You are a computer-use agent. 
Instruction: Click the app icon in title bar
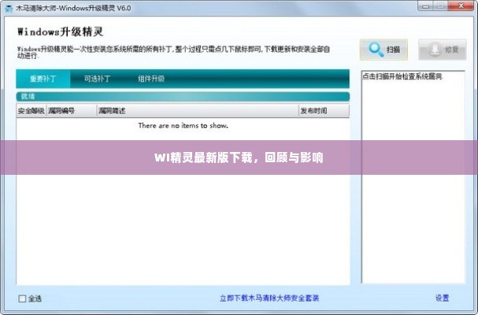[9, 8]
